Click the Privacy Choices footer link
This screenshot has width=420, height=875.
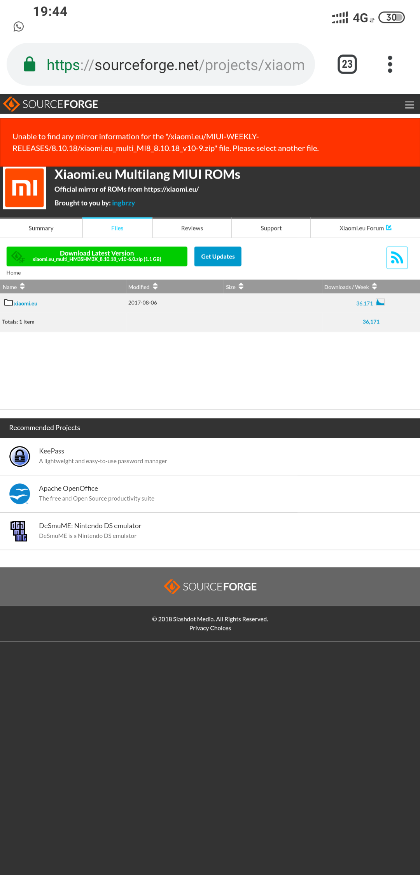coord(210,628)
